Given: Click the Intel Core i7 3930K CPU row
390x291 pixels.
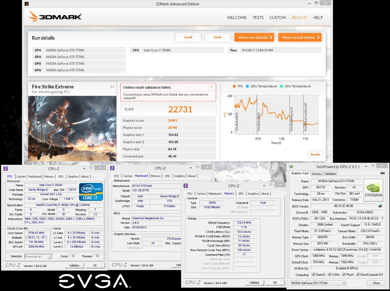Looking at the screenshot, I should click(177, 50).
